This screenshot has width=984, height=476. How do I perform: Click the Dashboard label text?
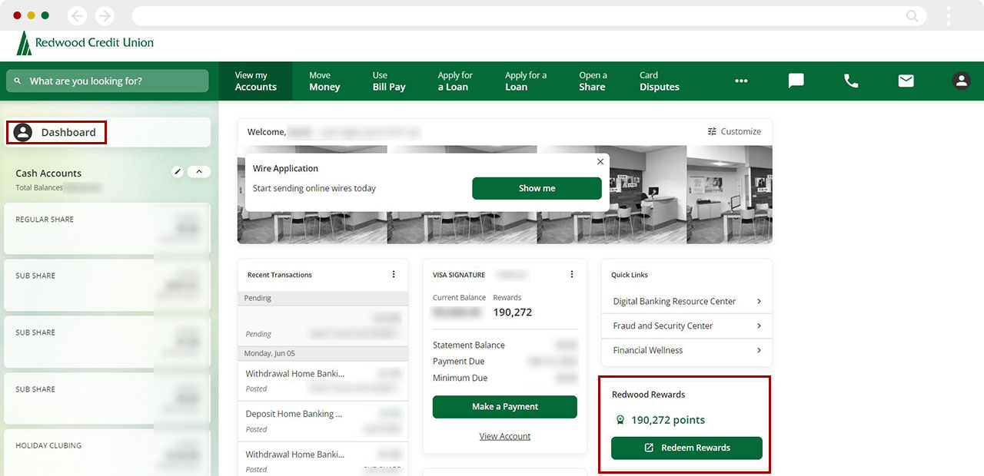[x=68, y=132]
